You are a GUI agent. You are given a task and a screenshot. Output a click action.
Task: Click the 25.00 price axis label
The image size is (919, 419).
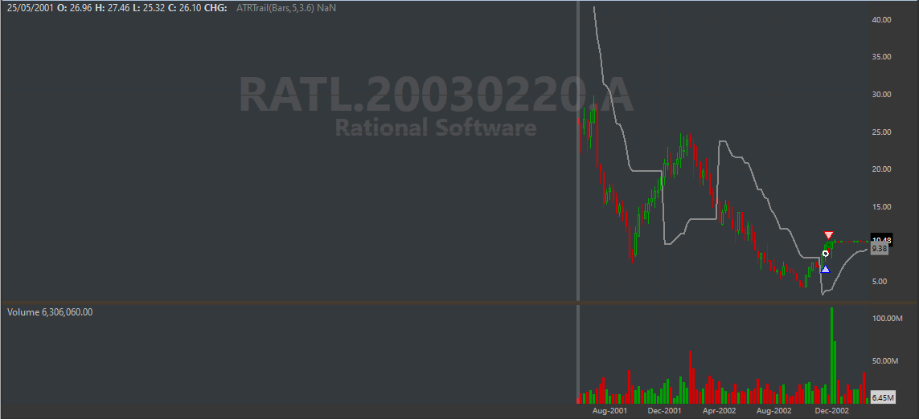pyautogui.click(x=881, y=132)
